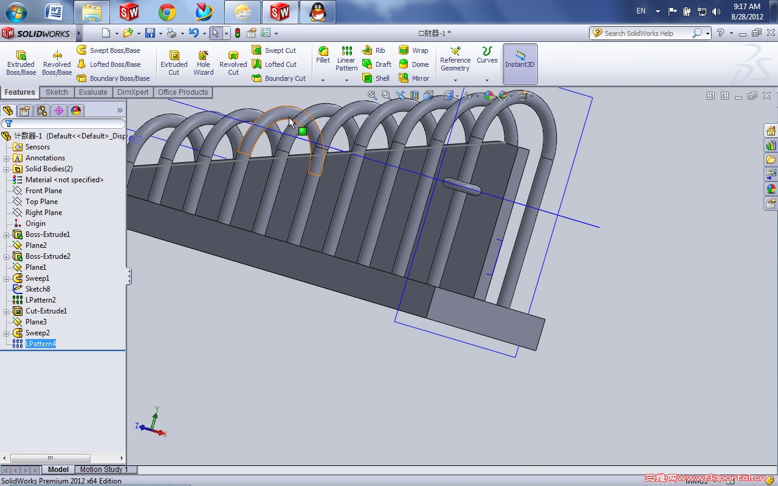Expand the Solid Bodies(2) folder
This screenshot has height=486, width=778.
pos(7,169)
